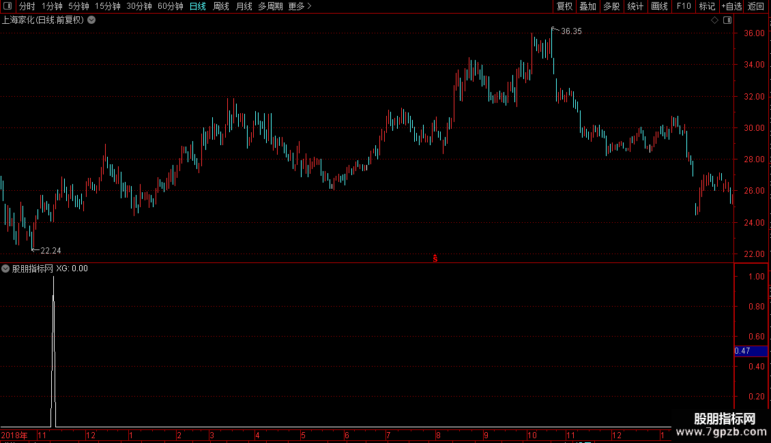This screenshot has height=443, width=771.
Task: Add stock with +自选
Action: (731, 6)
